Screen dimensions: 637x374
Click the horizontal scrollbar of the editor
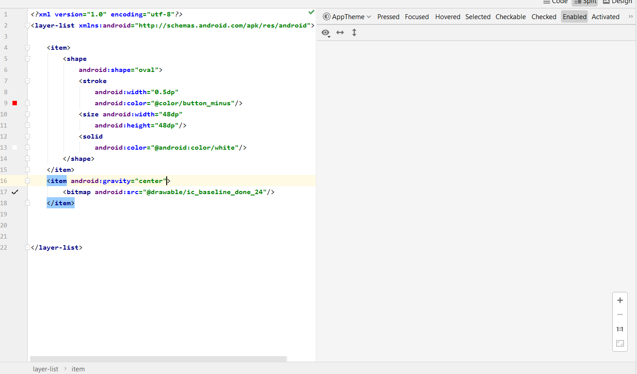(158, 359)
